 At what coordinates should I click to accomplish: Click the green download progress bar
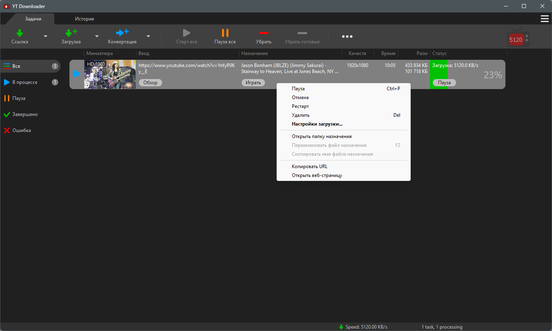click(x=439, y=74)
